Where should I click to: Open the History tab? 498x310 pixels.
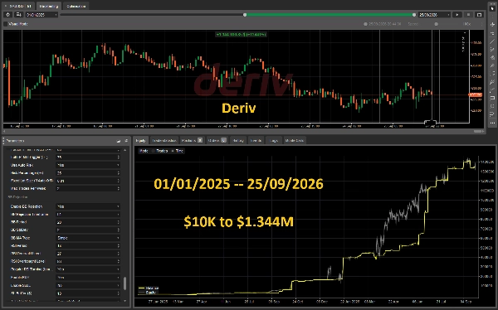pos(238,140)
